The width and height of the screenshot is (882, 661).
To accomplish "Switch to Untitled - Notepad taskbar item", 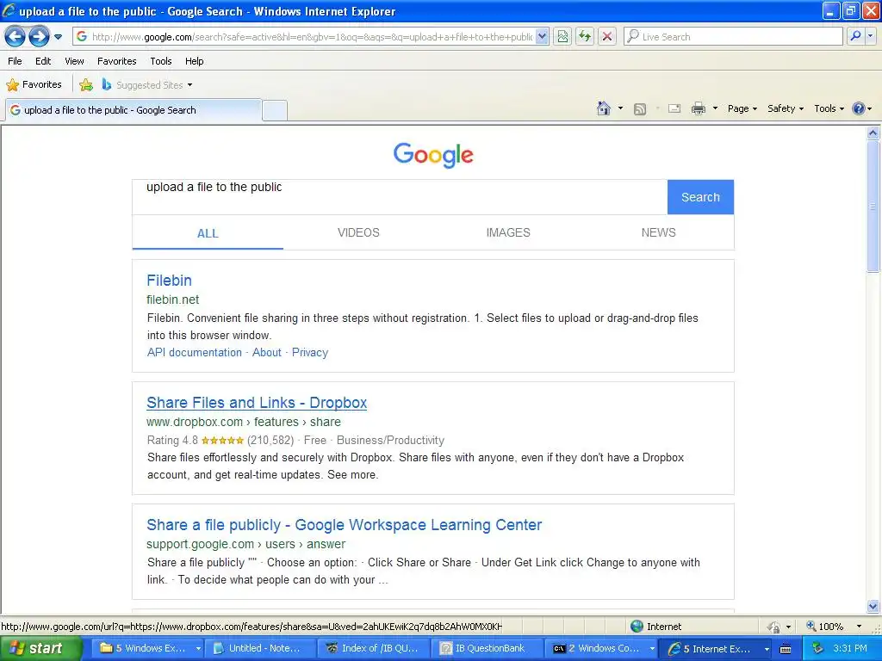I will [260, 649].
